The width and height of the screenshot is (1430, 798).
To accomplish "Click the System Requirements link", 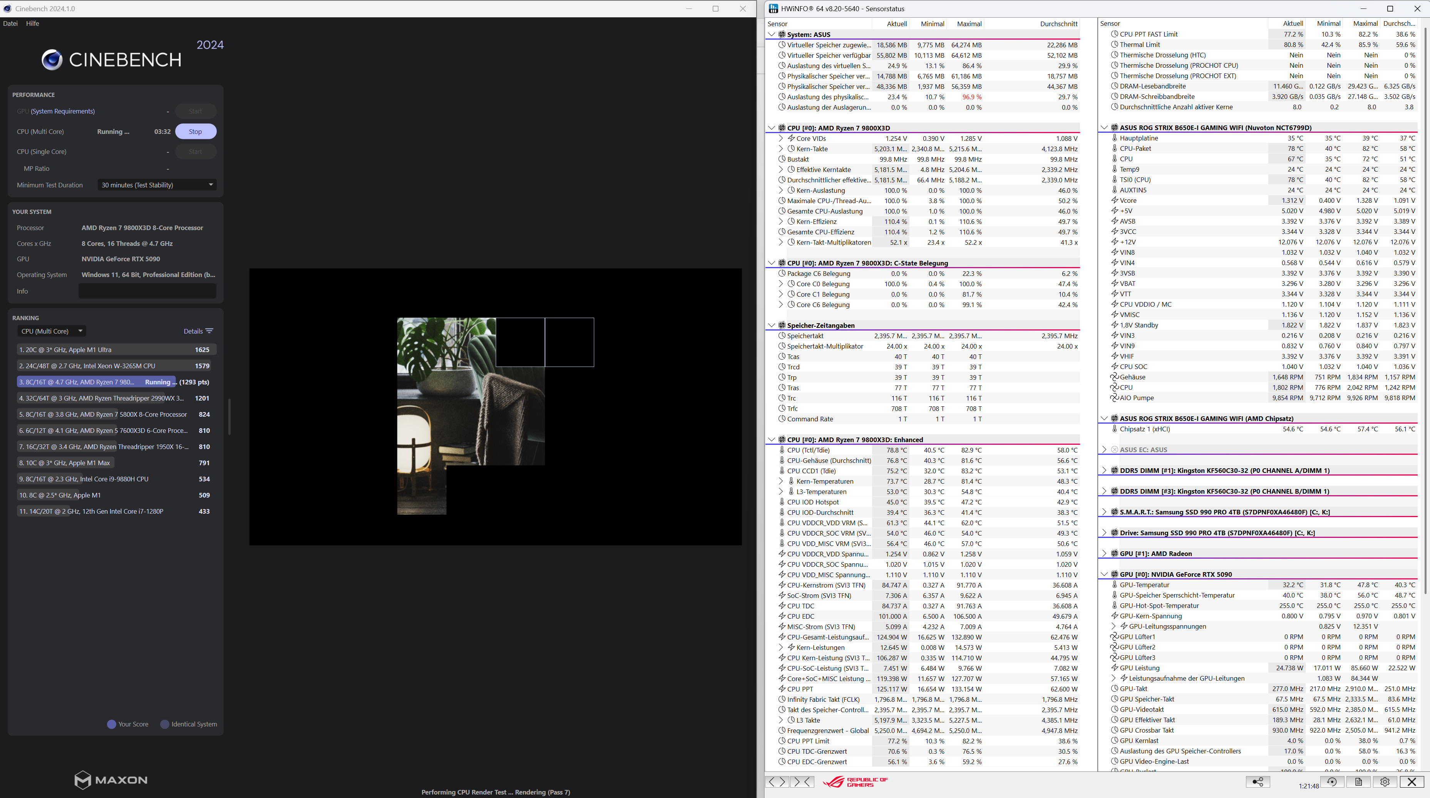I will pos(63,111).
